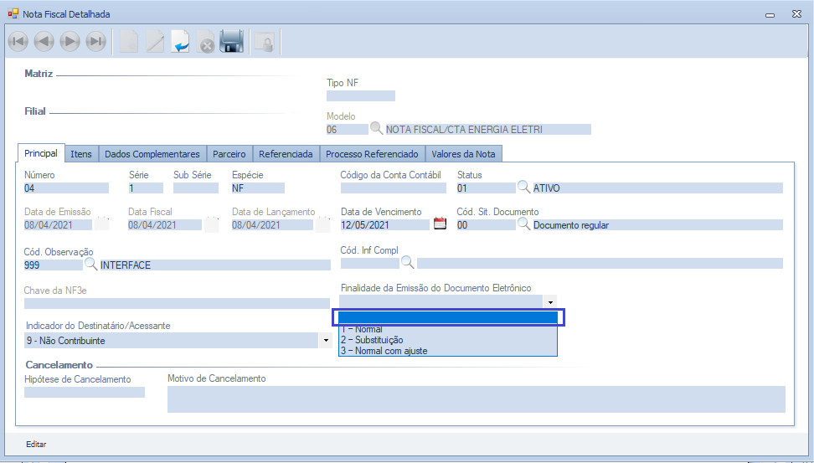Switch to the Itens tab

pos(81,154)
